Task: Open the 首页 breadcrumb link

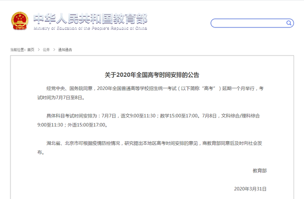Action: point(30,50)
